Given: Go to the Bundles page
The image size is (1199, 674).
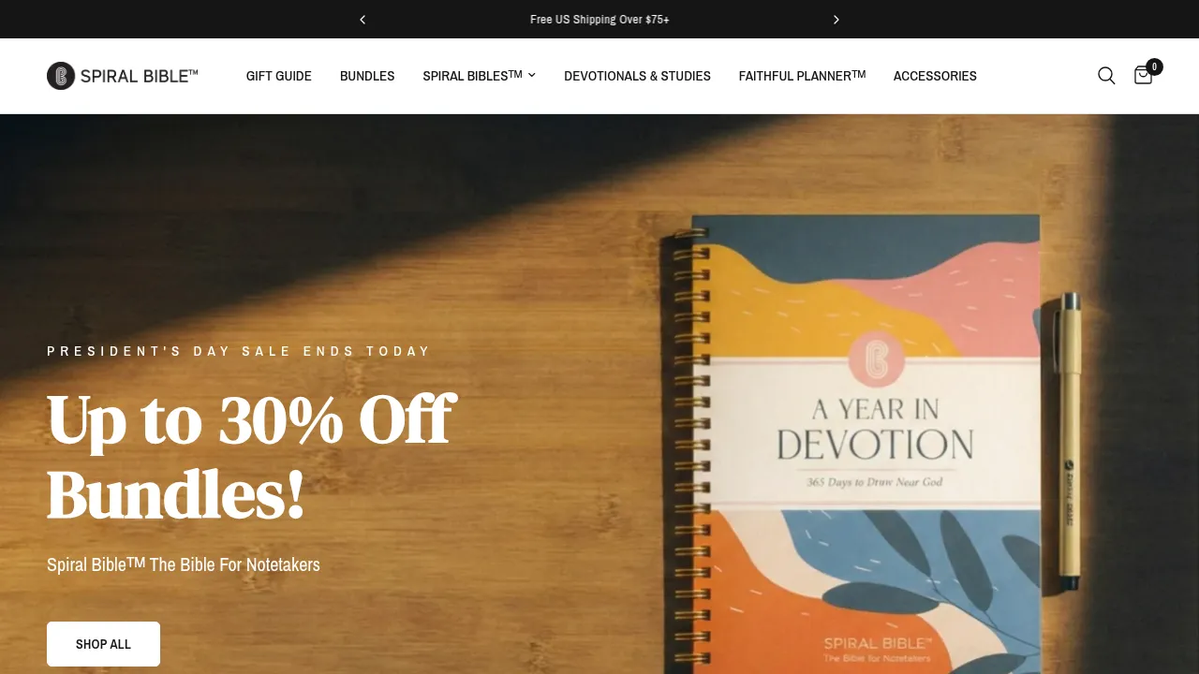Looking at the screenshot, I should [367, 76].
